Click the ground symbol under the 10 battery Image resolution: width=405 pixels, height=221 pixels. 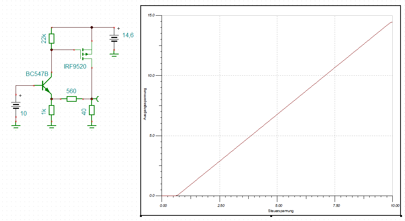tap(16, 127)
